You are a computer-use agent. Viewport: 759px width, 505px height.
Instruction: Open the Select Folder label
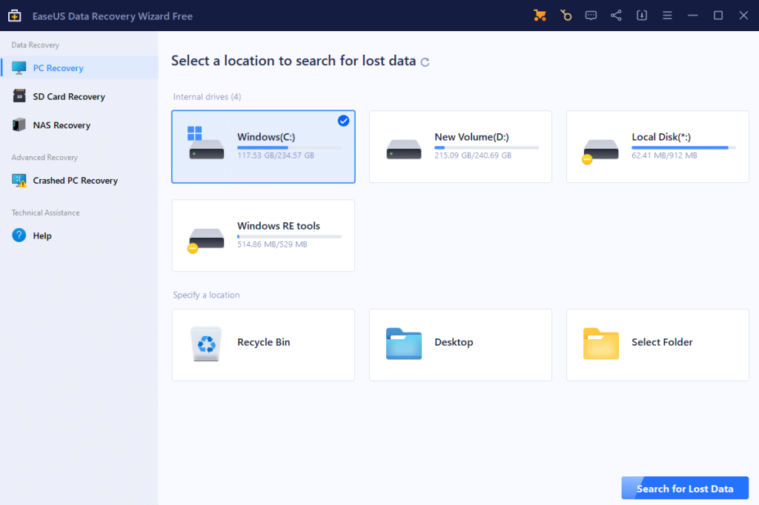click(662, 342)
